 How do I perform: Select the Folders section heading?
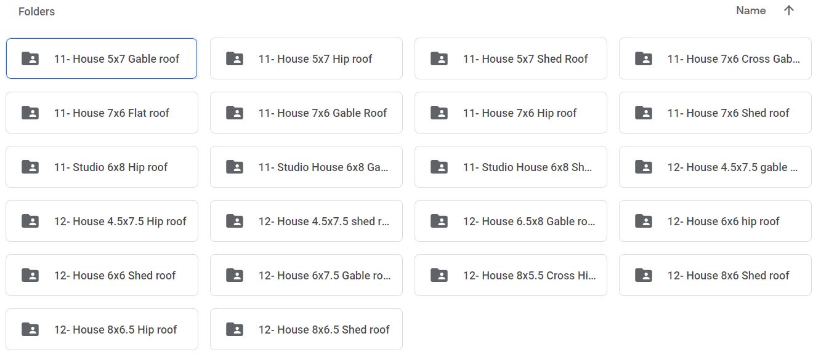36,12
